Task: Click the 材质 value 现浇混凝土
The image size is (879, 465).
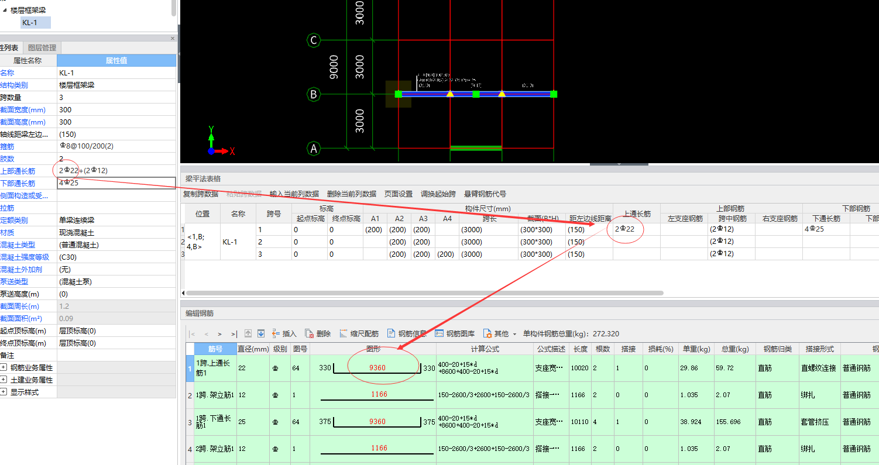Action: pos(116,232)
